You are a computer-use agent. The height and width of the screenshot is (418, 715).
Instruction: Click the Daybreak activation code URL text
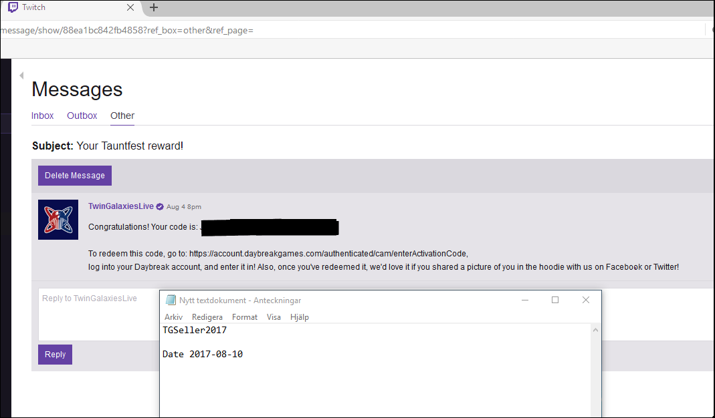(x=328, y=254)
